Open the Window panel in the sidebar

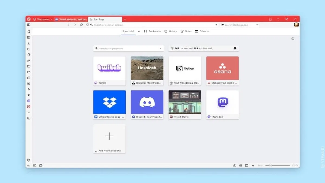tap(29, 66)
